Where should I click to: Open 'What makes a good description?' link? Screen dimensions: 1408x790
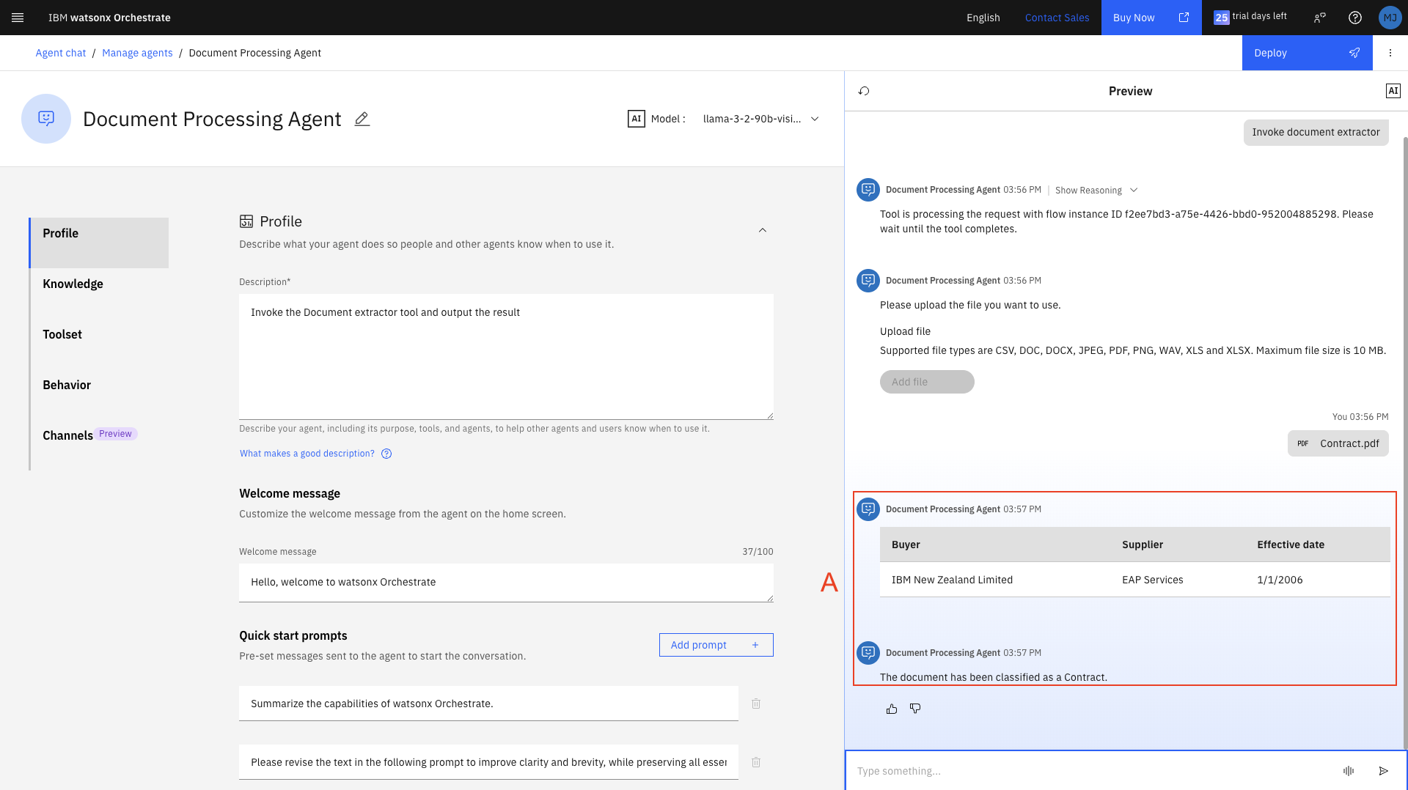coord(307,454)
